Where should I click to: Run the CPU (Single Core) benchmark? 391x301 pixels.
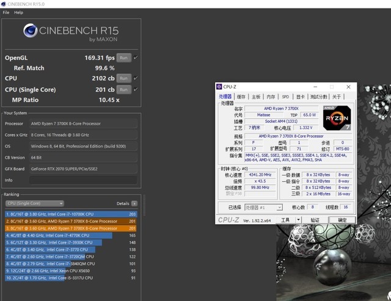point(123,90)
